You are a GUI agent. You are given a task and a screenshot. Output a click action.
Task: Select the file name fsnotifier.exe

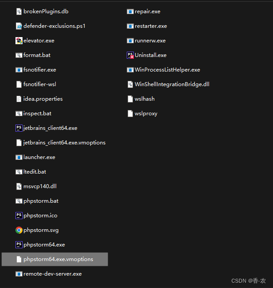[40, 70]
